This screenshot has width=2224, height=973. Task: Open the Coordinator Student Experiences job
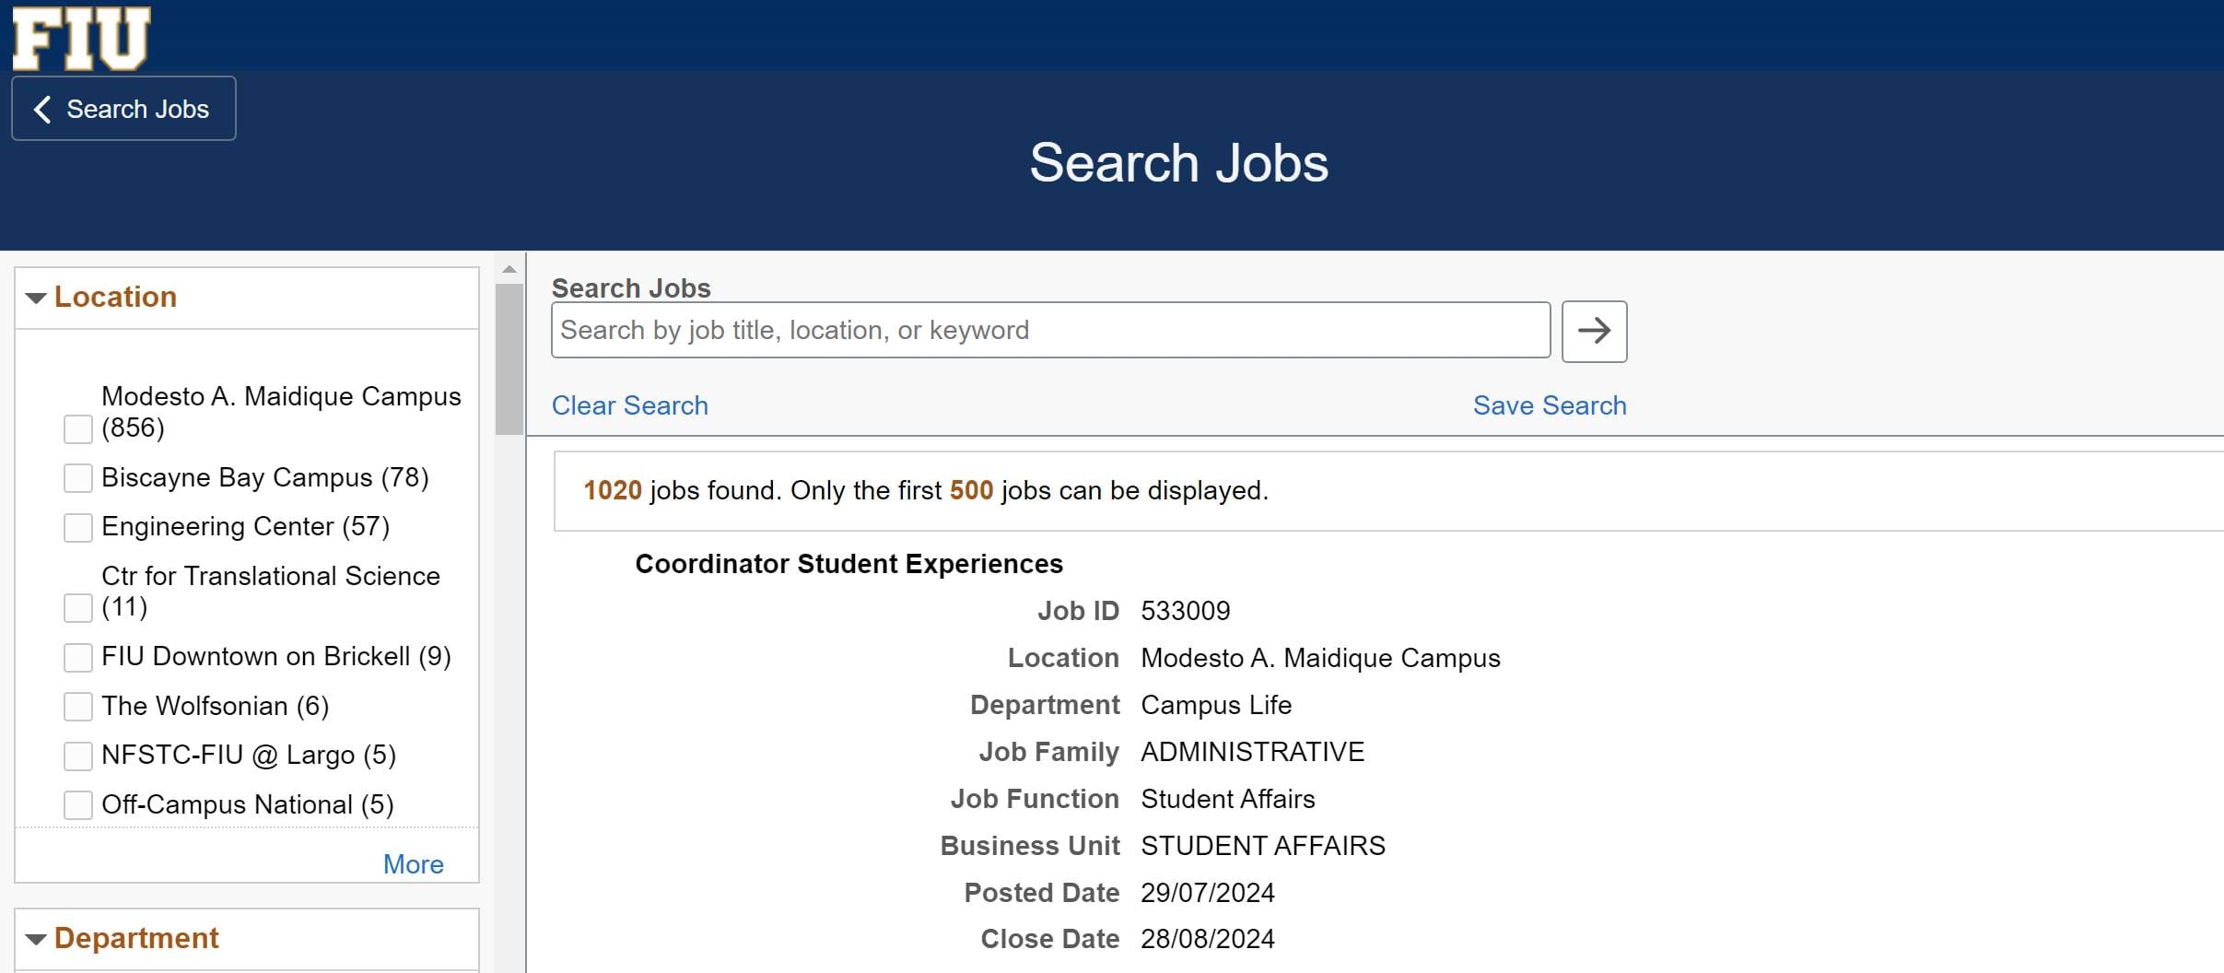(849, 564)
